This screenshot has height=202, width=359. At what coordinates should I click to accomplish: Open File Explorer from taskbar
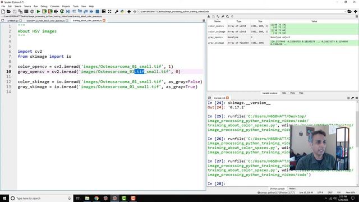coord(88,198)
